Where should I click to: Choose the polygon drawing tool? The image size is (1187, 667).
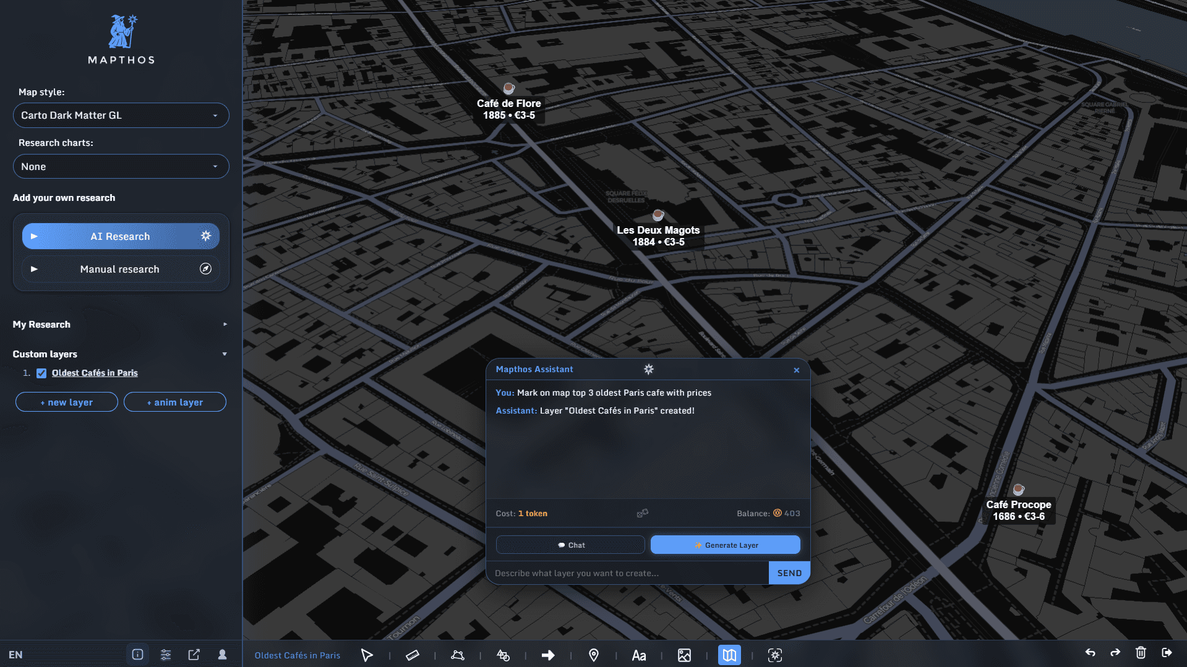click(x=458, y=655)
